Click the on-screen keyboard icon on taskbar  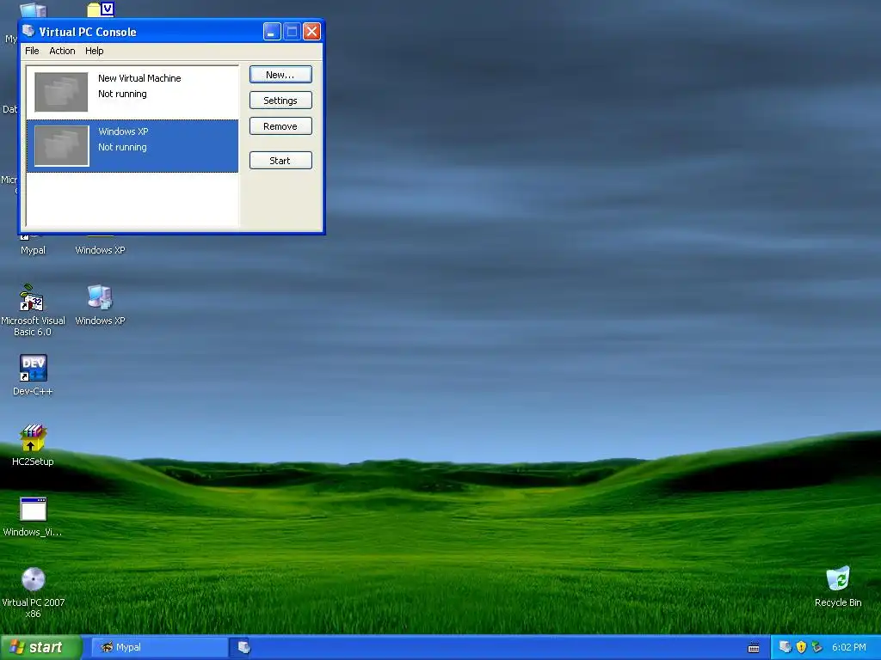click(754, 648)
